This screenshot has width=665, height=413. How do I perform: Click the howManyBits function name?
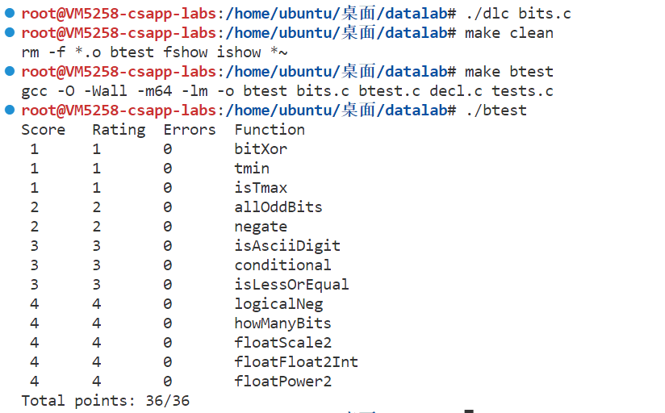(x=282, y=323)
